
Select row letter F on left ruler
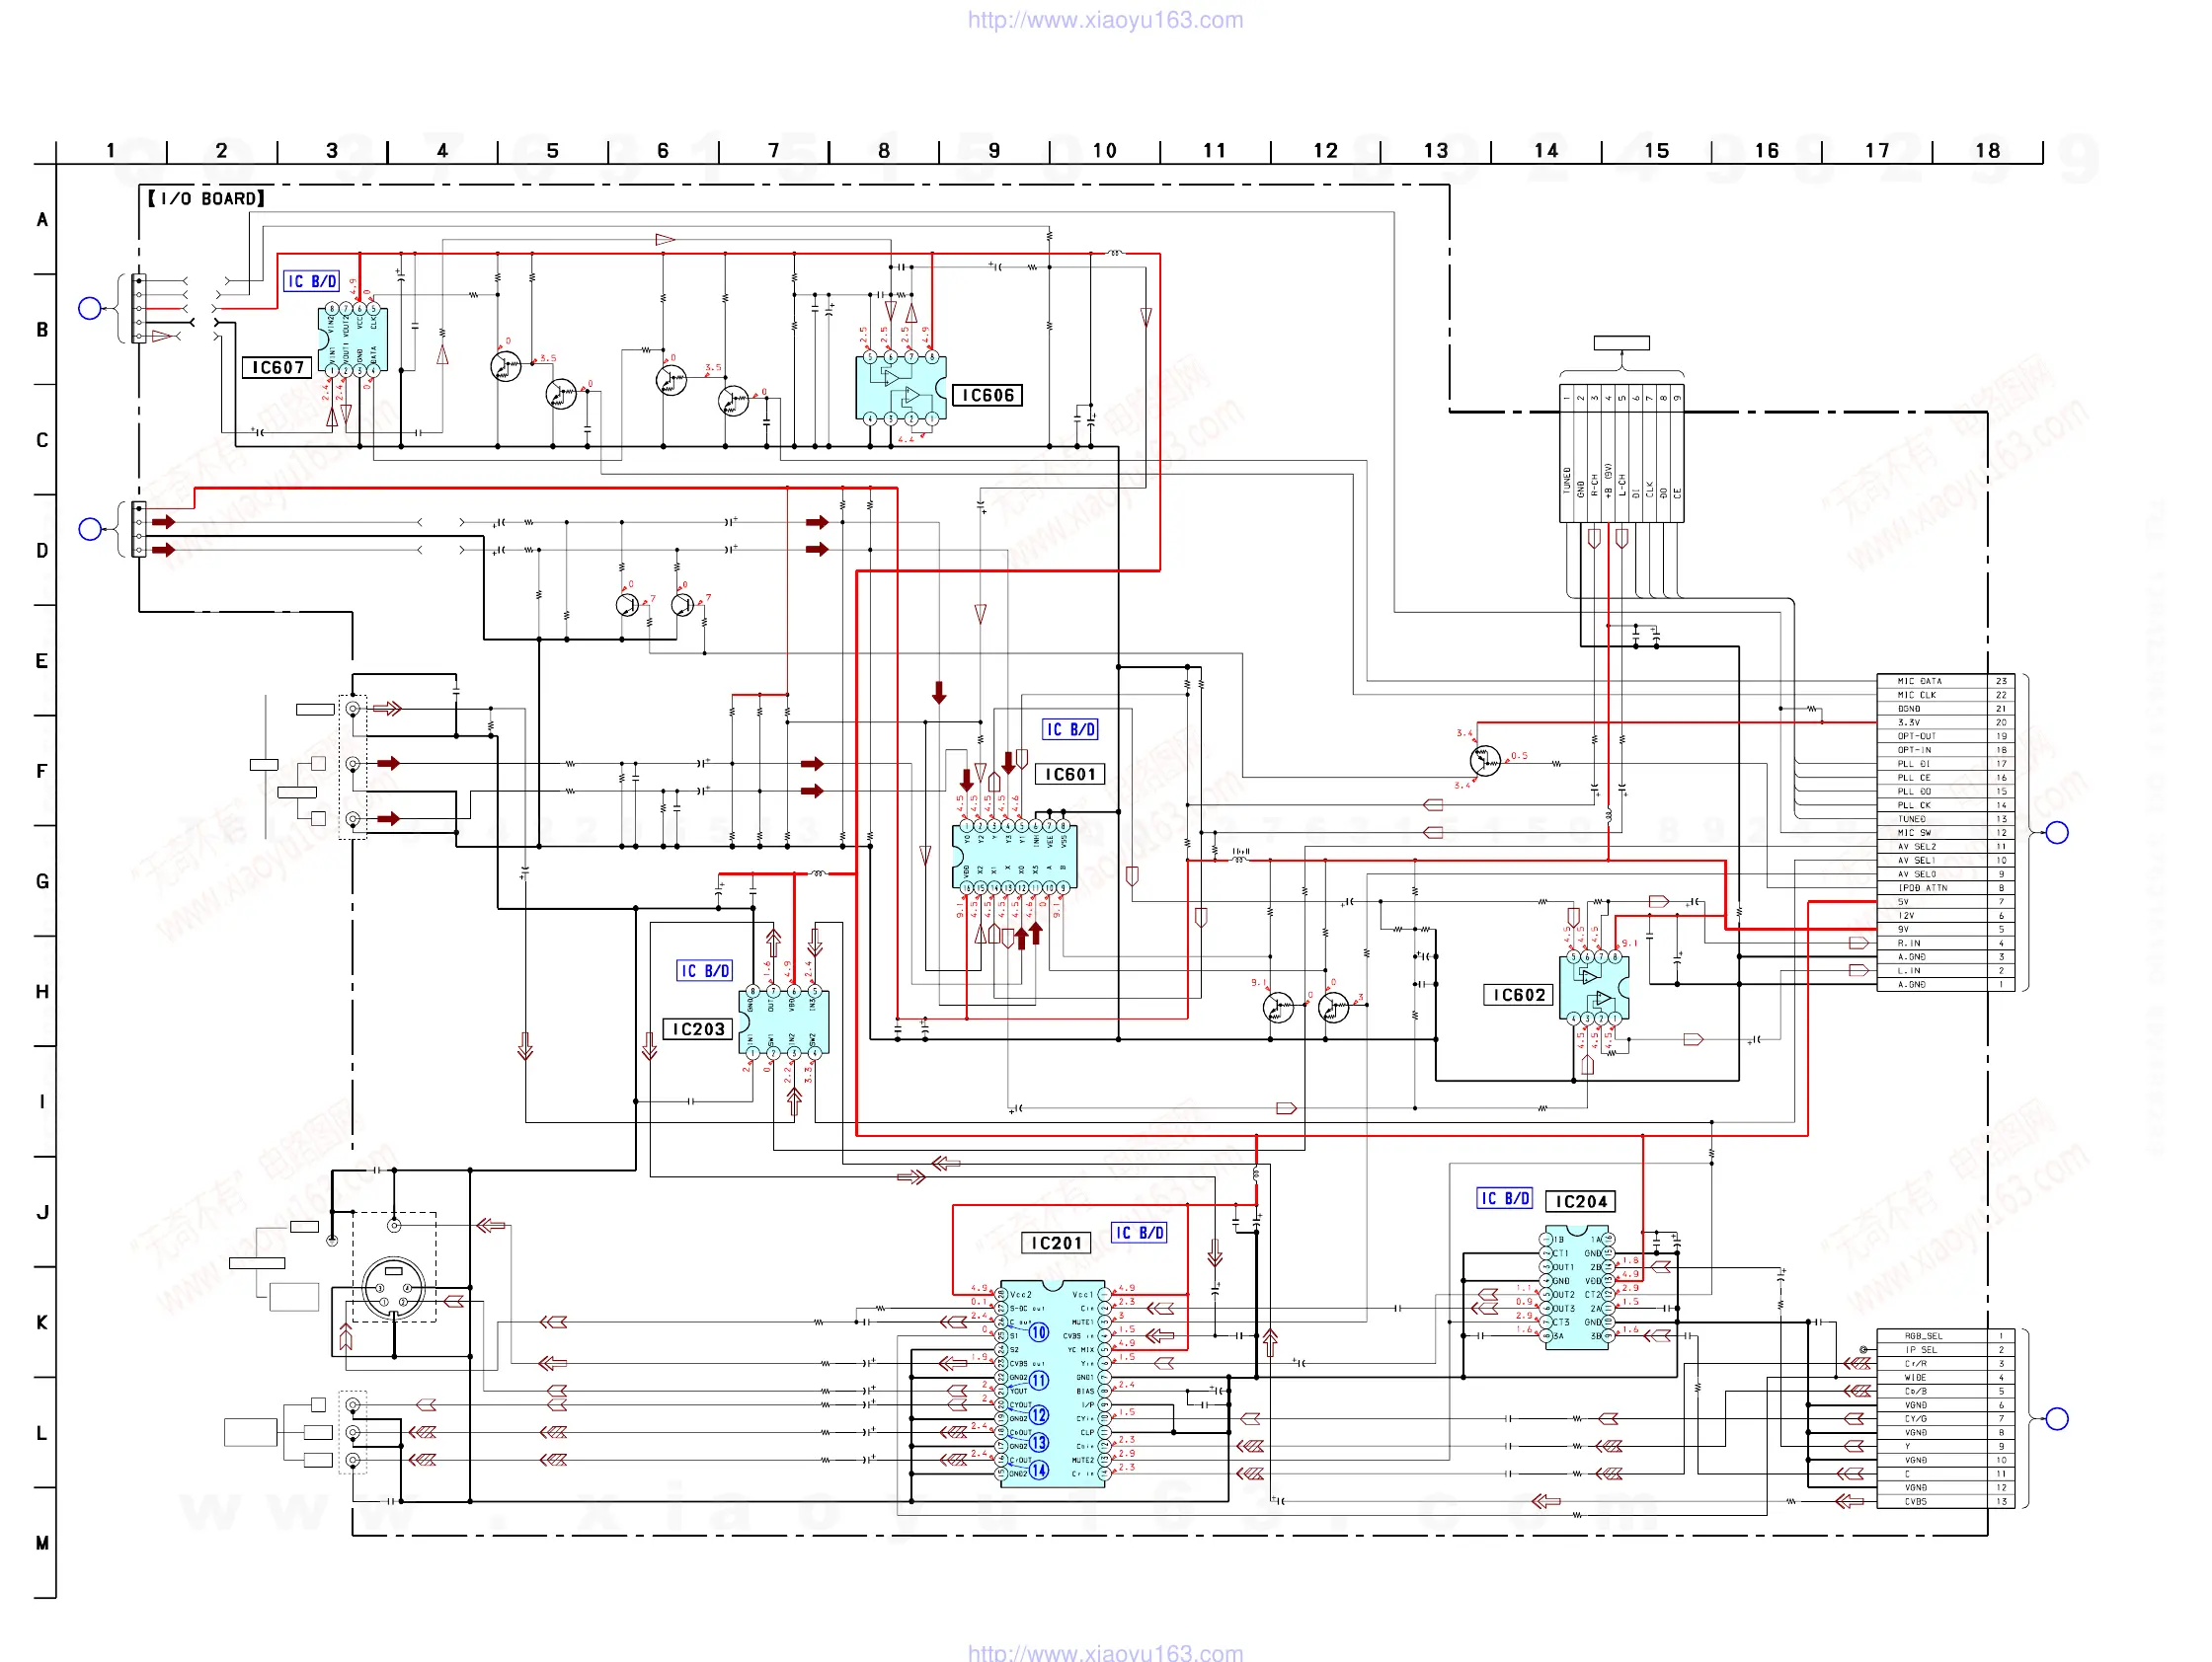click(42, 772)
